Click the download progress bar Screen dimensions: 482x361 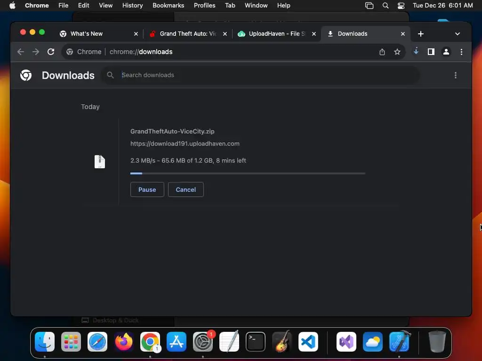click(248, 173)
